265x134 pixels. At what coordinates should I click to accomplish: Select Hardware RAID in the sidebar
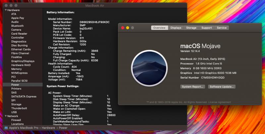pyautogui.click(x=21, y=65)
